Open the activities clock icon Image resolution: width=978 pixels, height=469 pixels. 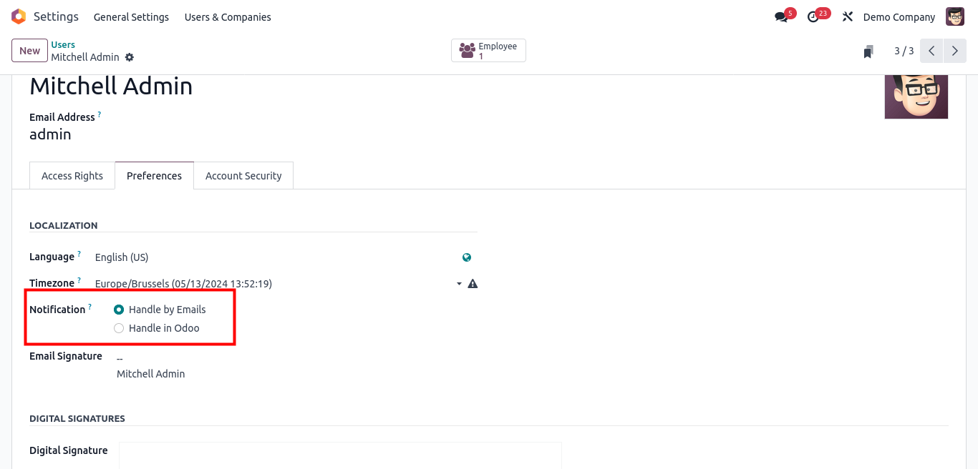(x=813, y=17)
